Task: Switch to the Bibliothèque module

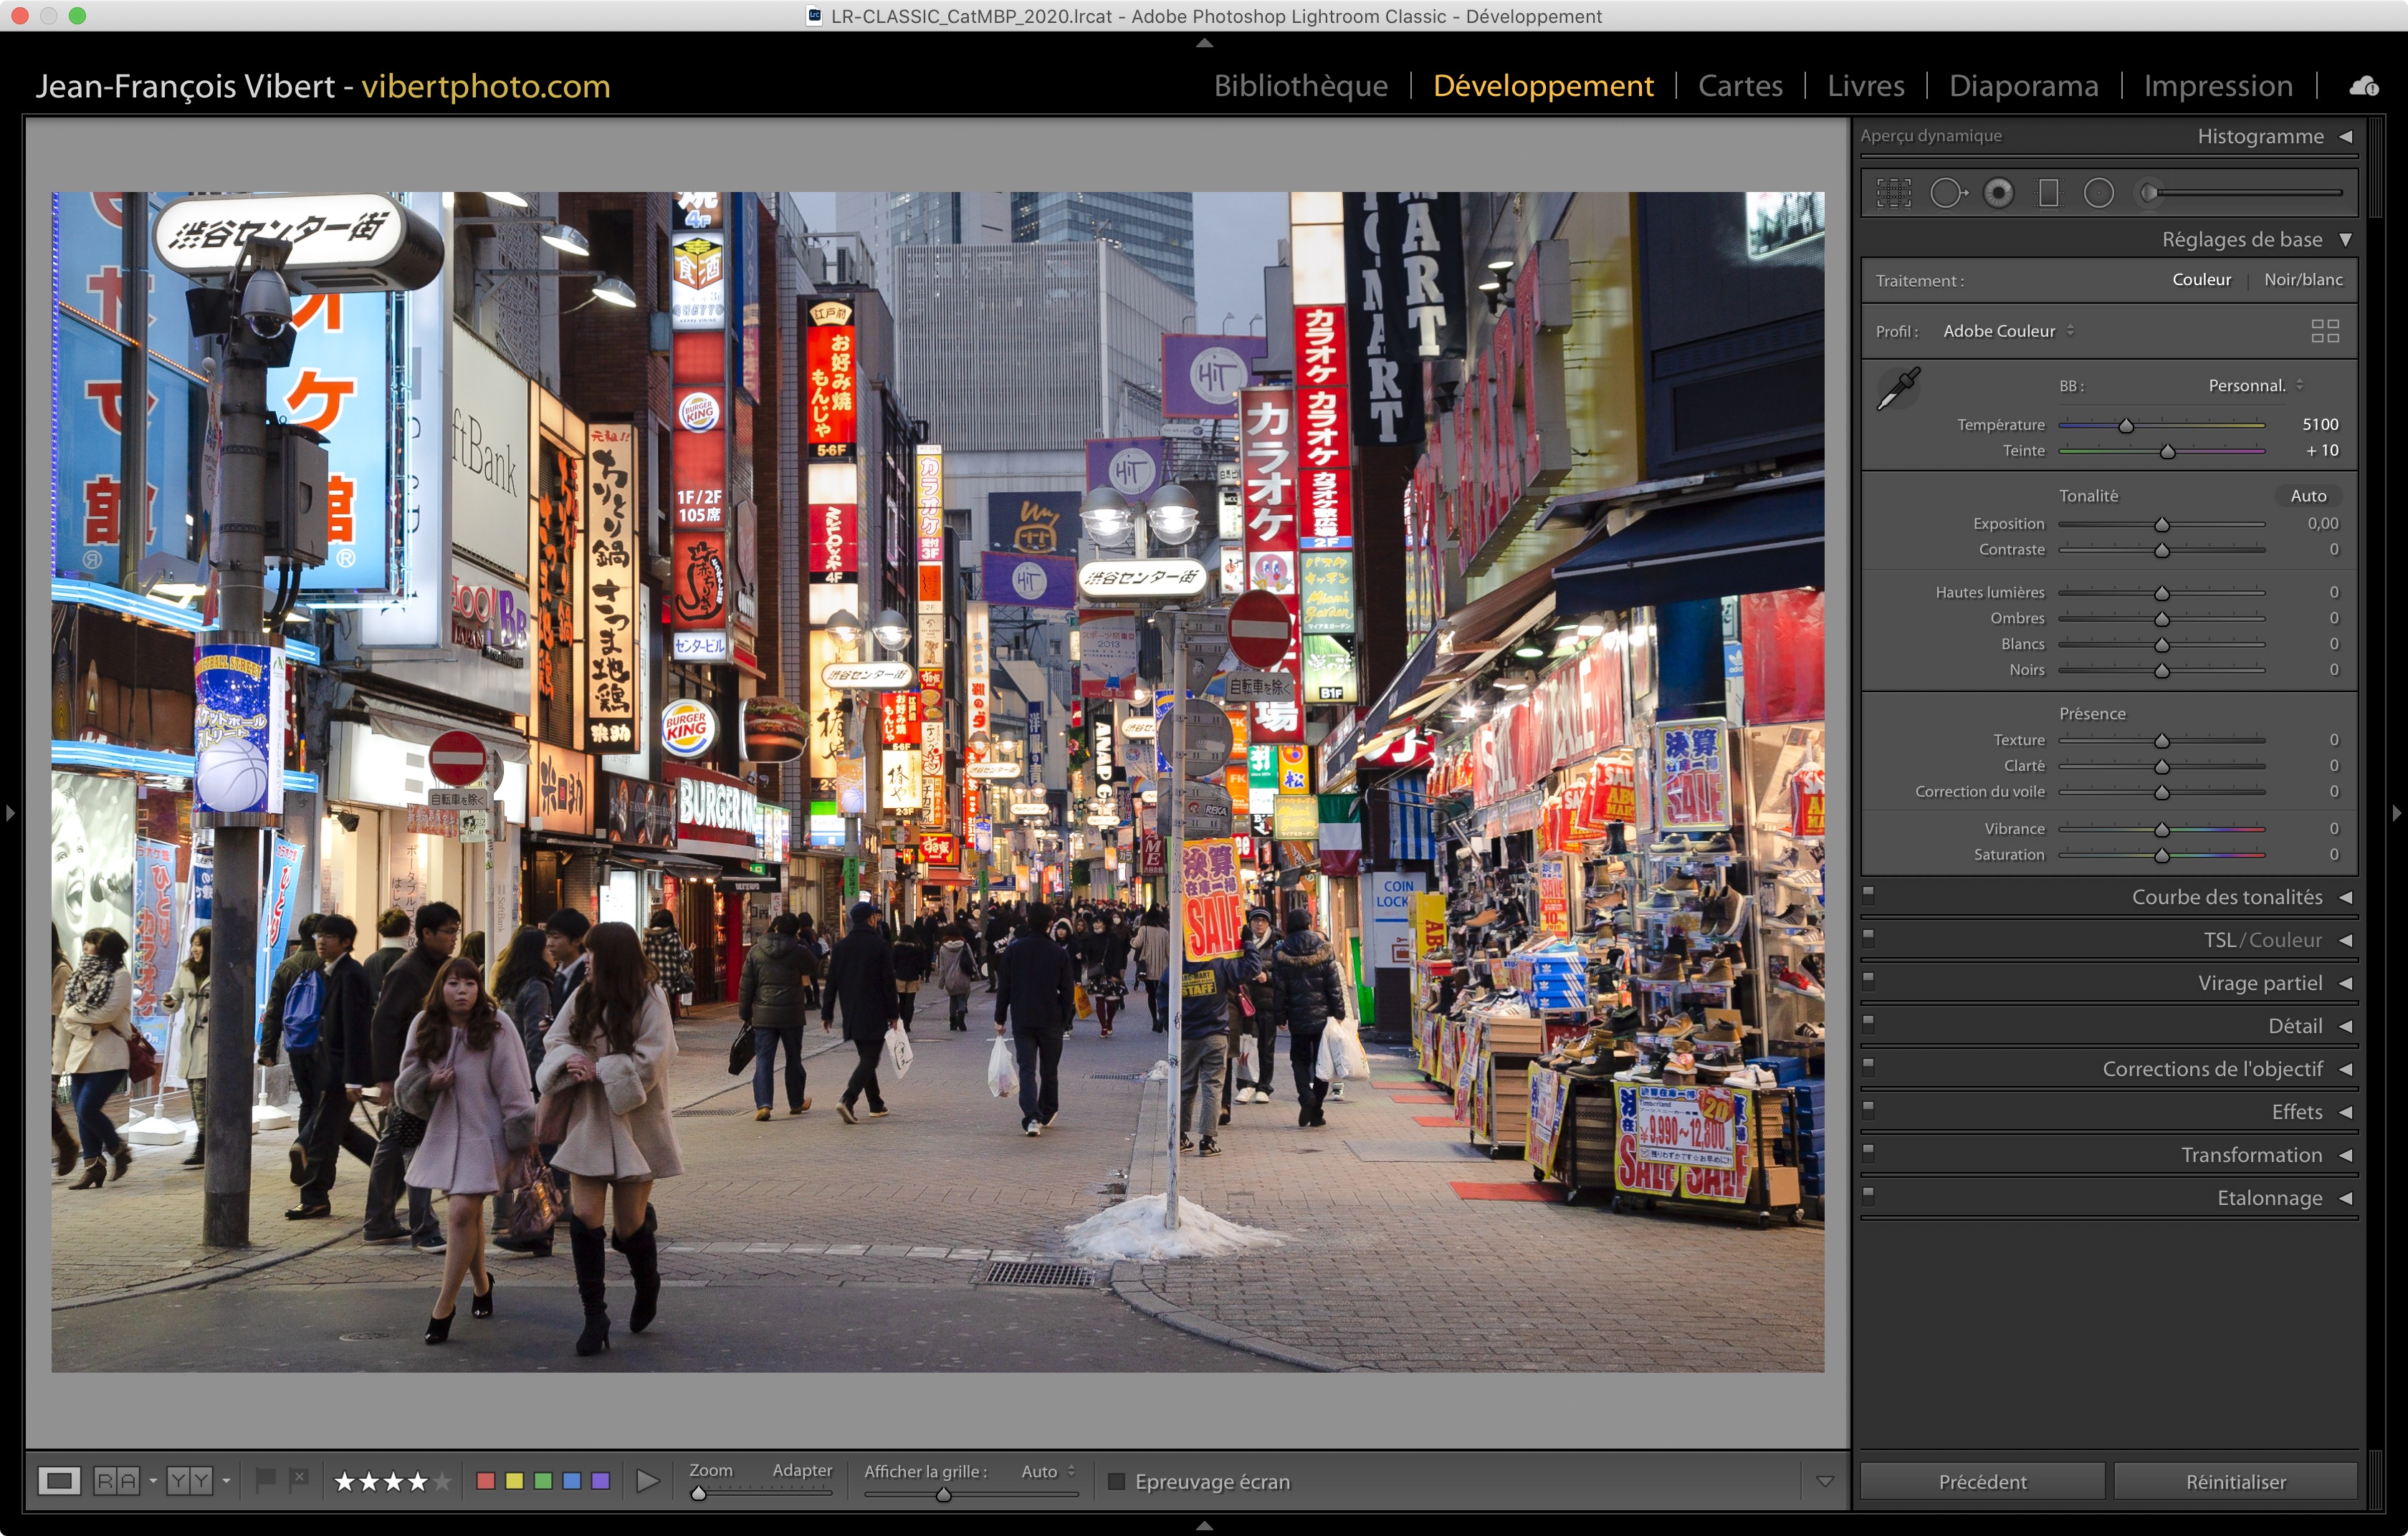Action: click(1300, 86)
